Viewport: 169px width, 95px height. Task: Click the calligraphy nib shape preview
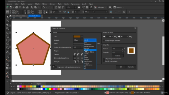(131, 50)
